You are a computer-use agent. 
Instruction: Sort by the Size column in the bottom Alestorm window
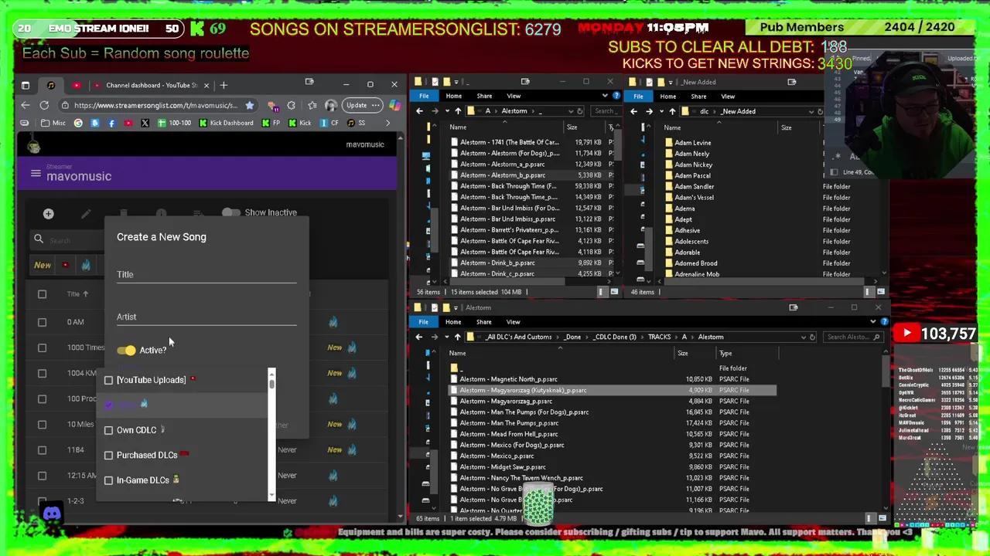coord(683,354)
